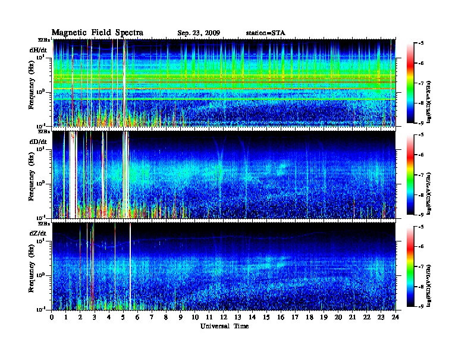Click the hour 8 tick label
Viewport: 471px width, 364px height.
point(166,318)
